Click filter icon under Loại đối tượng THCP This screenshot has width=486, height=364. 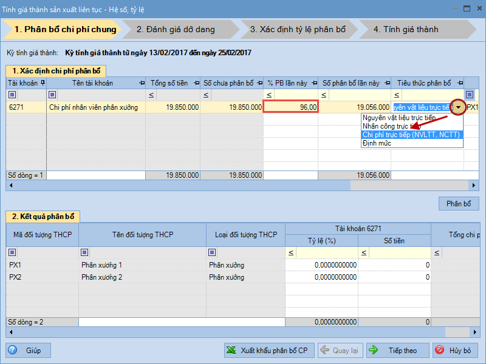pyautogui.click(x=212, y=252)
